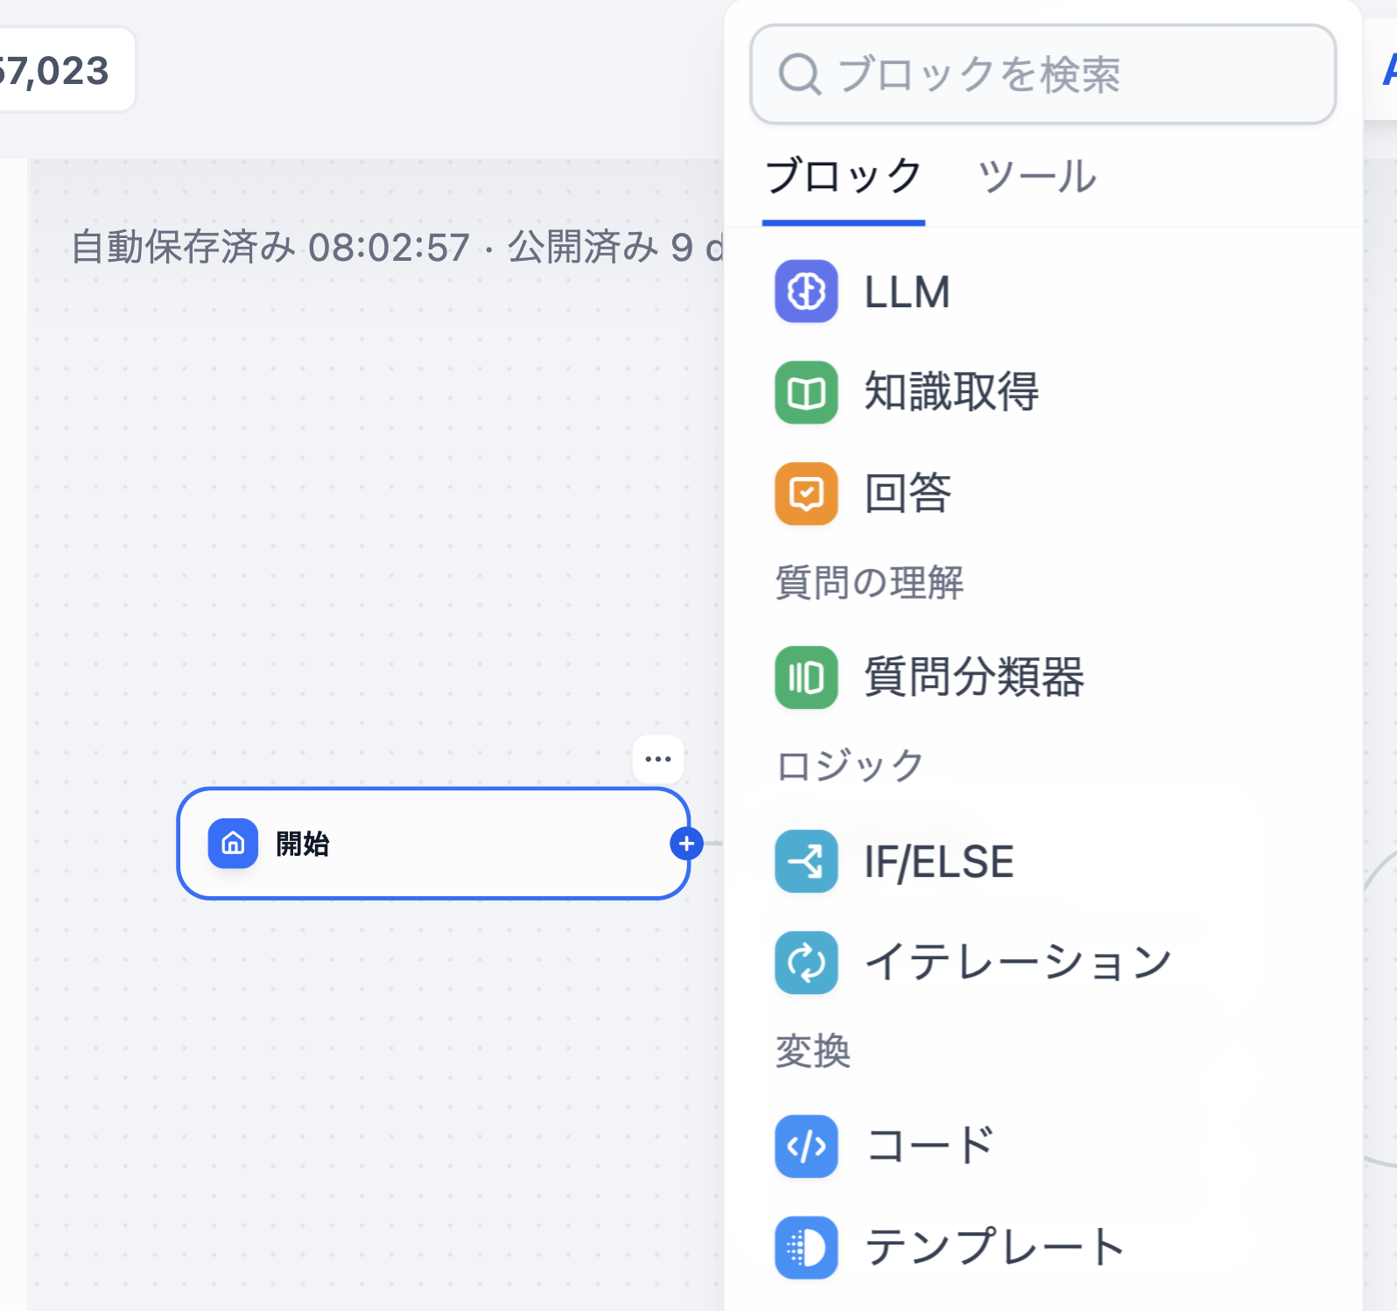Image resolution: width=1397 pixels, height=1311 pixels.
Task: Switch to the ブロック tab
Action: [x=843, y=177]
